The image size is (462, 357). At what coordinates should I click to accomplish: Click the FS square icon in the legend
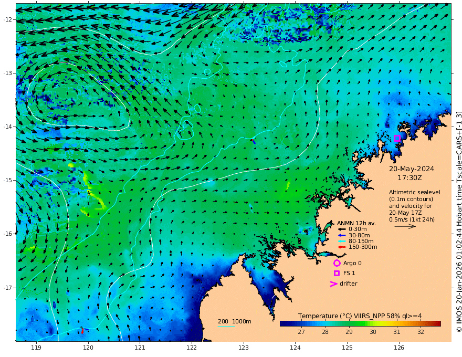pos(337,273)
